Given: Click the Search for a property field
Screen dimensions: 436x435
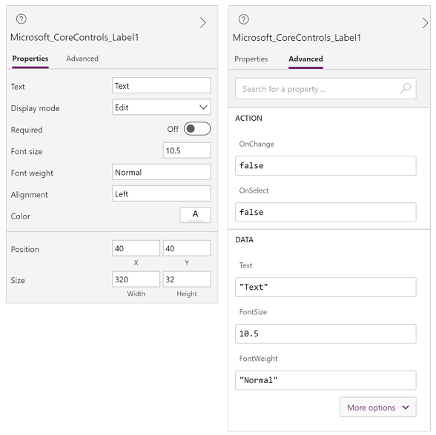Looking at the screenshot, I should (326, 88).
